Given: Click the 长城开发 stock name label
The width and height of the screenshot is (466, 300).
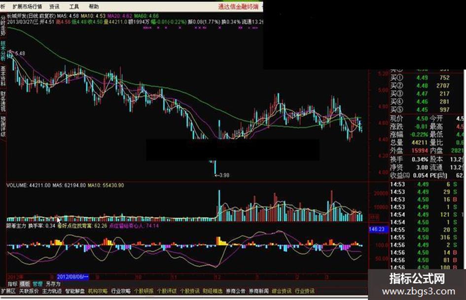Looking at the screenshot, I should (x=16, y=16).
